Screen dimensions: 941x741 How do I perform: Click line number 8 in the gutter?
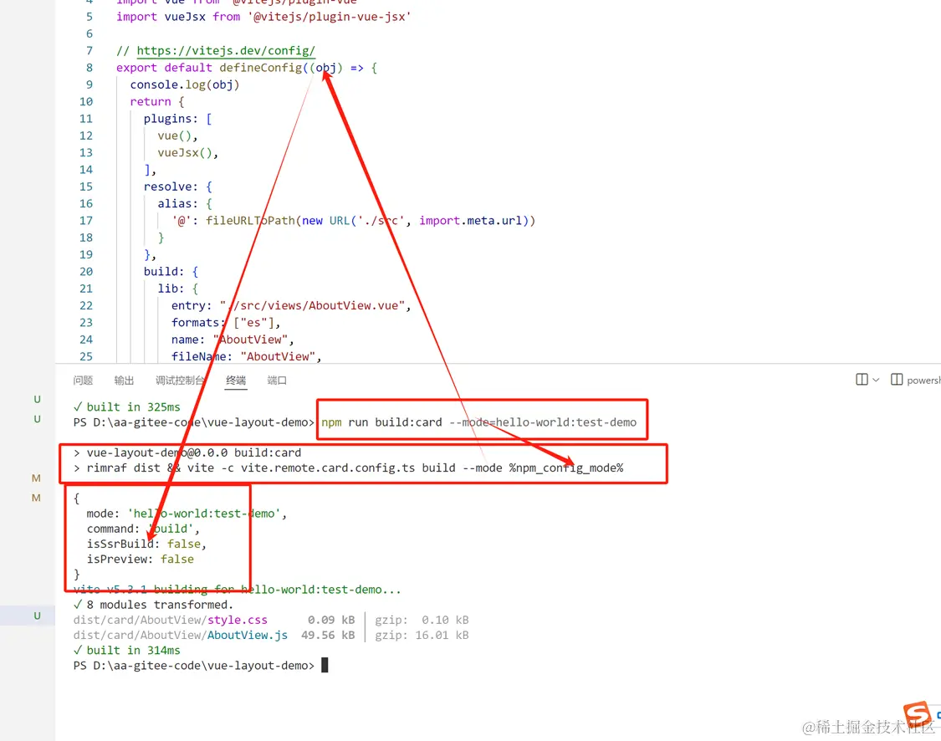pyautogui.click(x=89, y=68)
